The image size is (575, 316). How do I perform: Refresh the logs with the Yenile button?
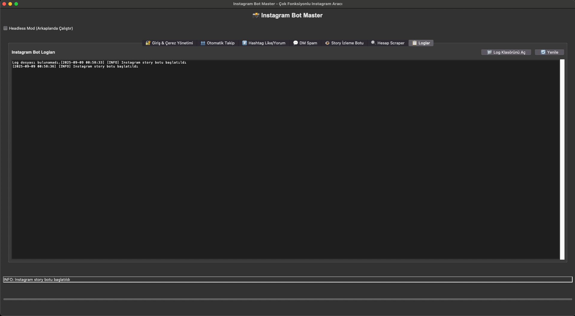click(550, 52)
